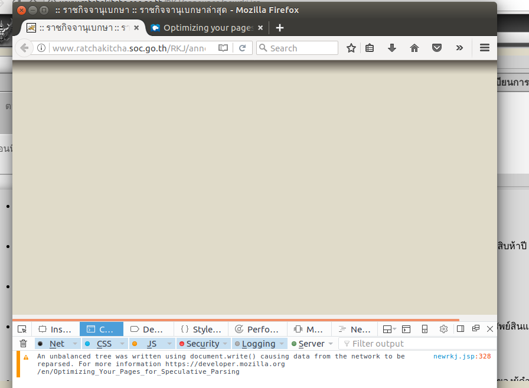Focus the Filter output field
The height and width of the screenshot is (388, 529).
point(417,344)
